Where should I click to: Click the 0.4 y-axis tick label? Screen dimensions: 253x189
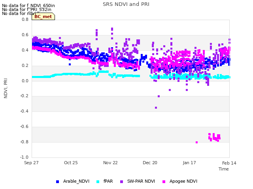coord(25,50)
